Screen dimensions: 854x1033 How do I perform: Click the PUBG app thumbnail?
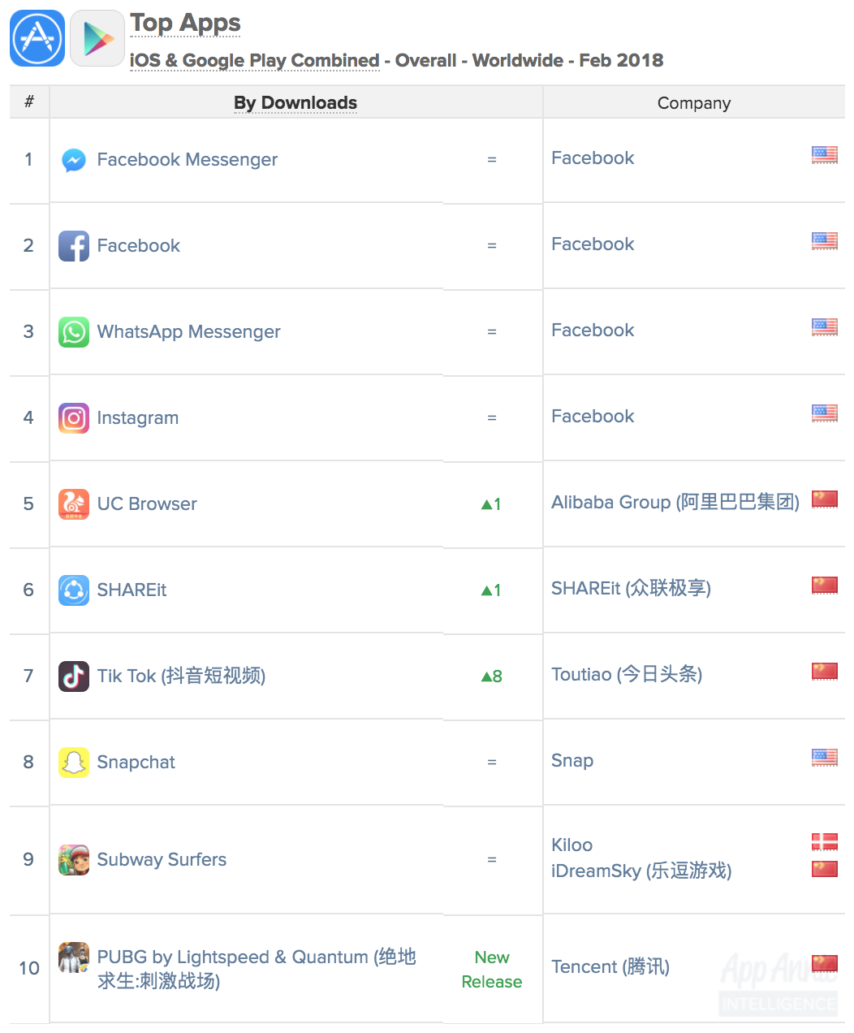point(74,957)
